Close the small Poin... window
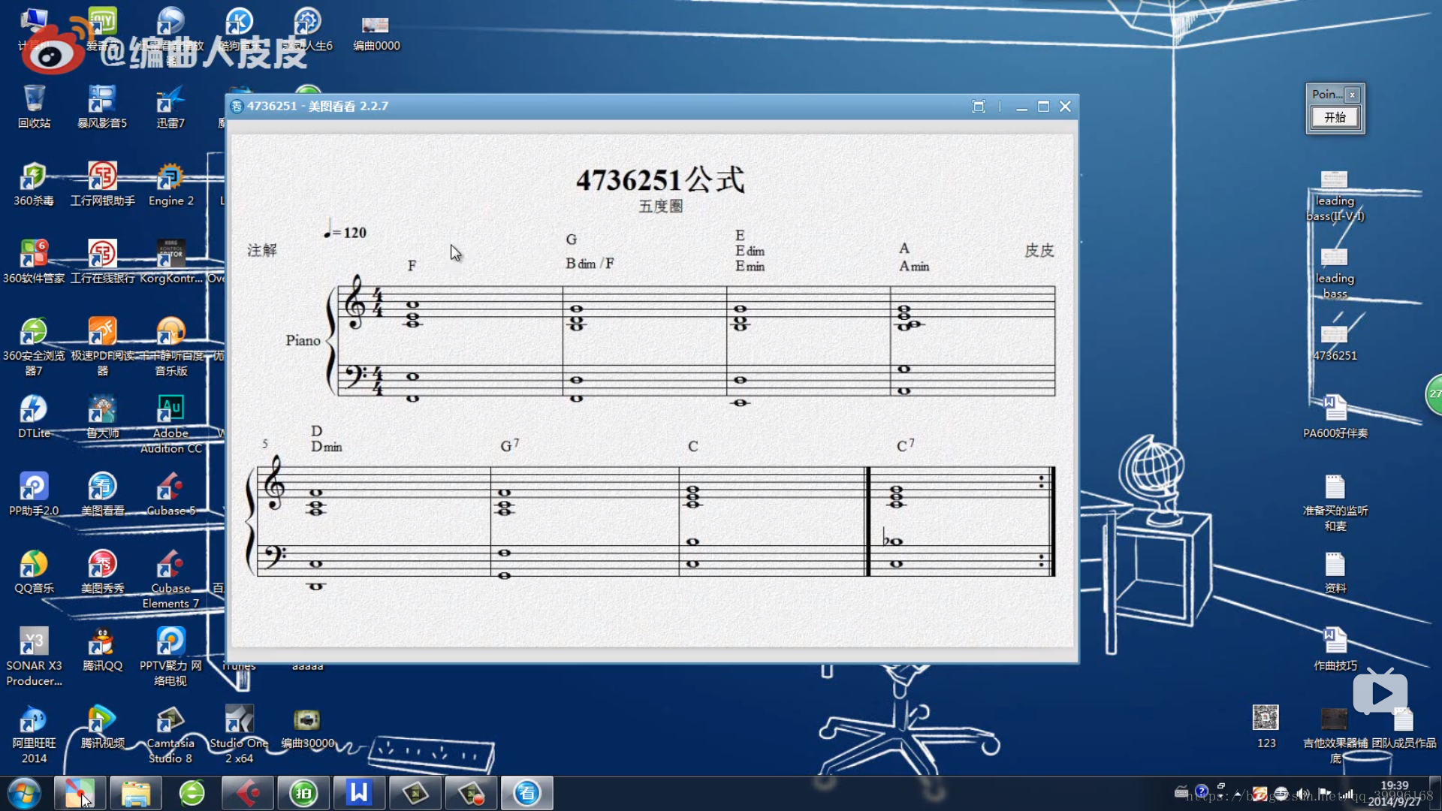The width and height of the screenshot is (1442, 811). click(x=1352, y=95)
